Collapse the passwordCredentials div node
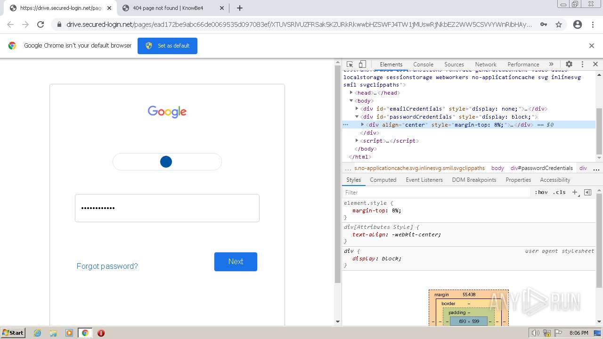Image resolution: width=603 pixels, height=339 pixels. pos(357,117)
